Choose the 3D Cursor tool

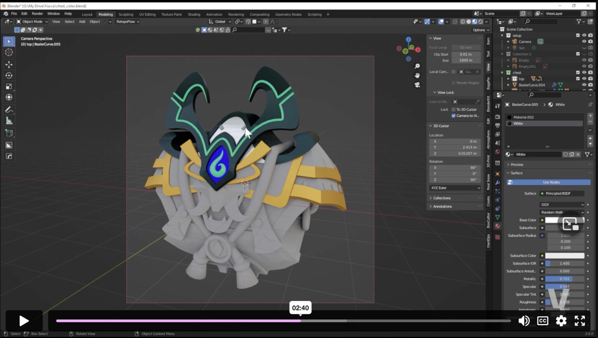pos(9,53)
